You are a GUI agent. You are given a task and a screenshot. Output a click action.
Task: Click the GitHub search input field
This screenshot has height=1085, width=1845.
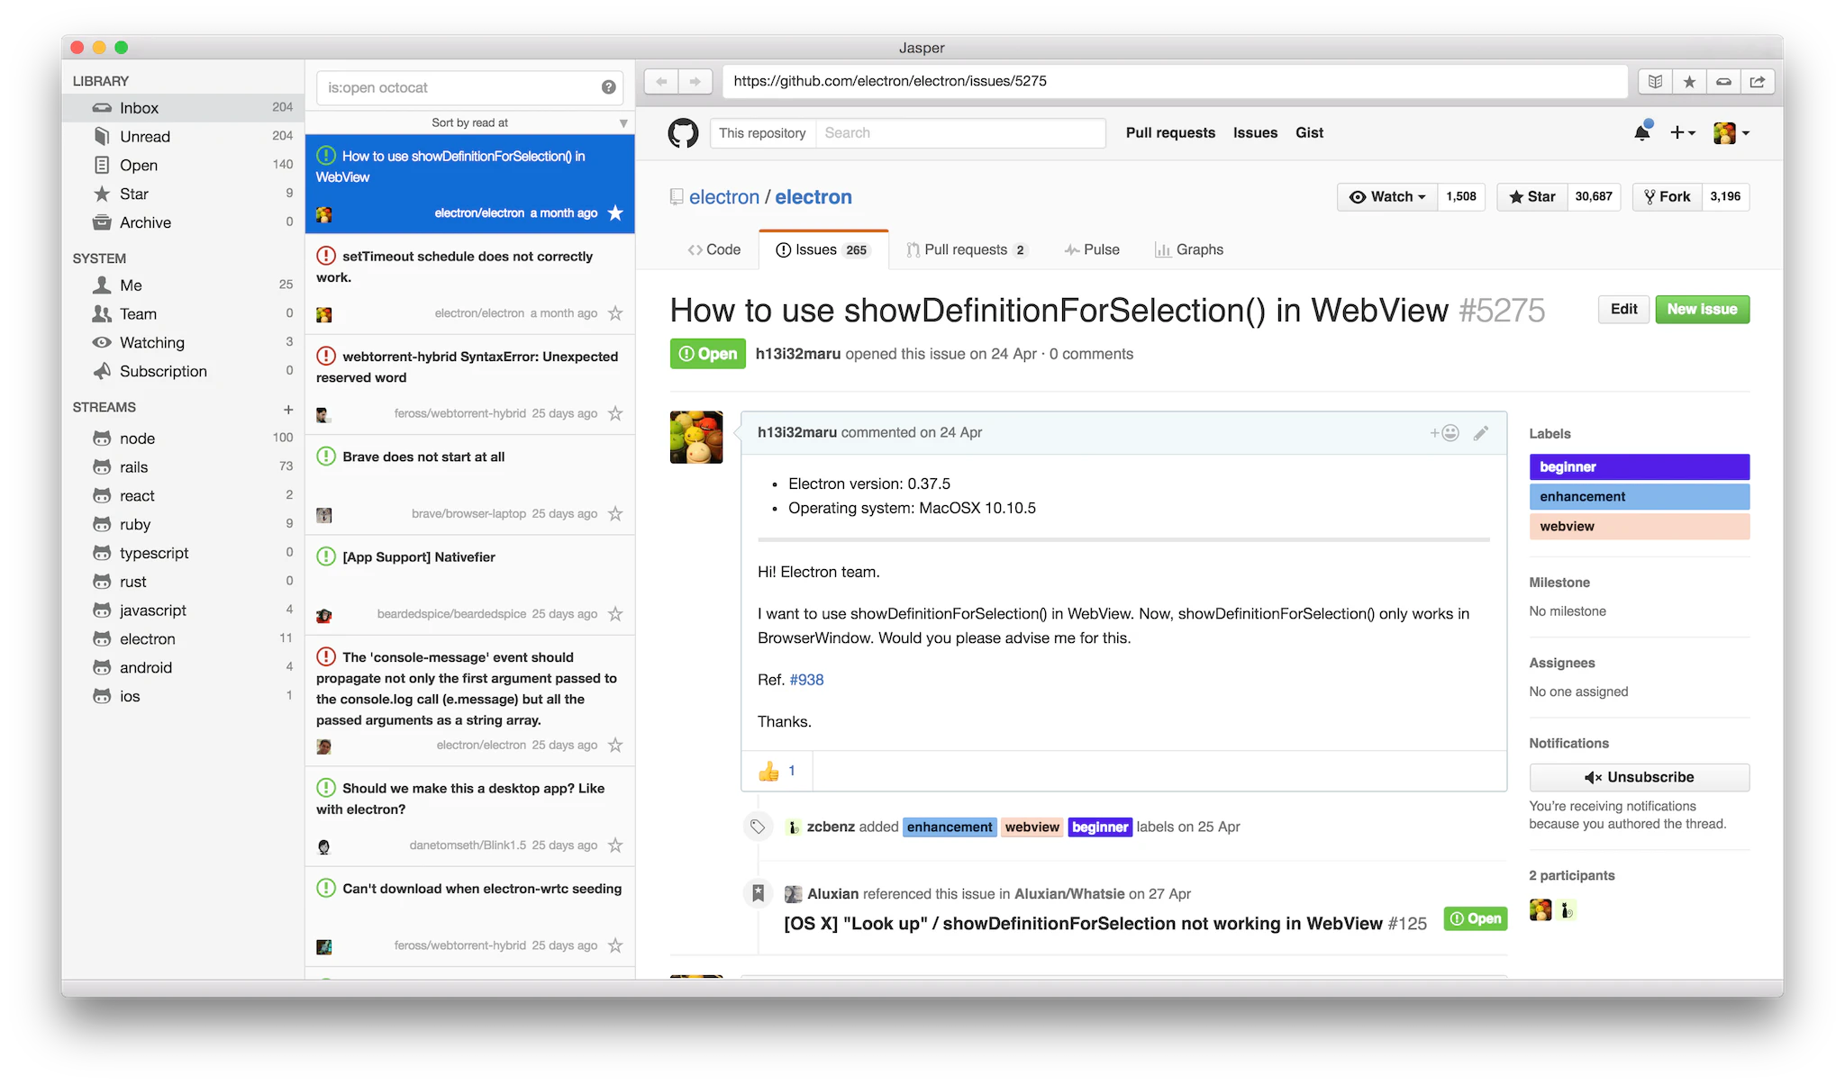959,133
